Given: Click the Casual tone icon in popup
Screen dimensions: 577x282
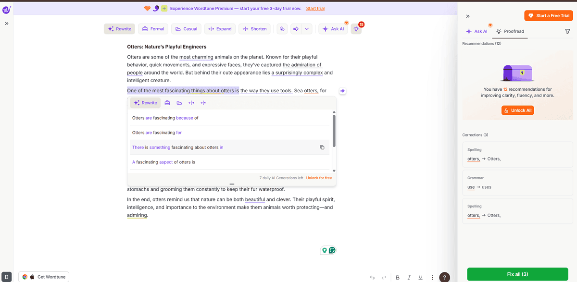Looking at the screenshot, I should pyautogui.click(x=179, y=103).
